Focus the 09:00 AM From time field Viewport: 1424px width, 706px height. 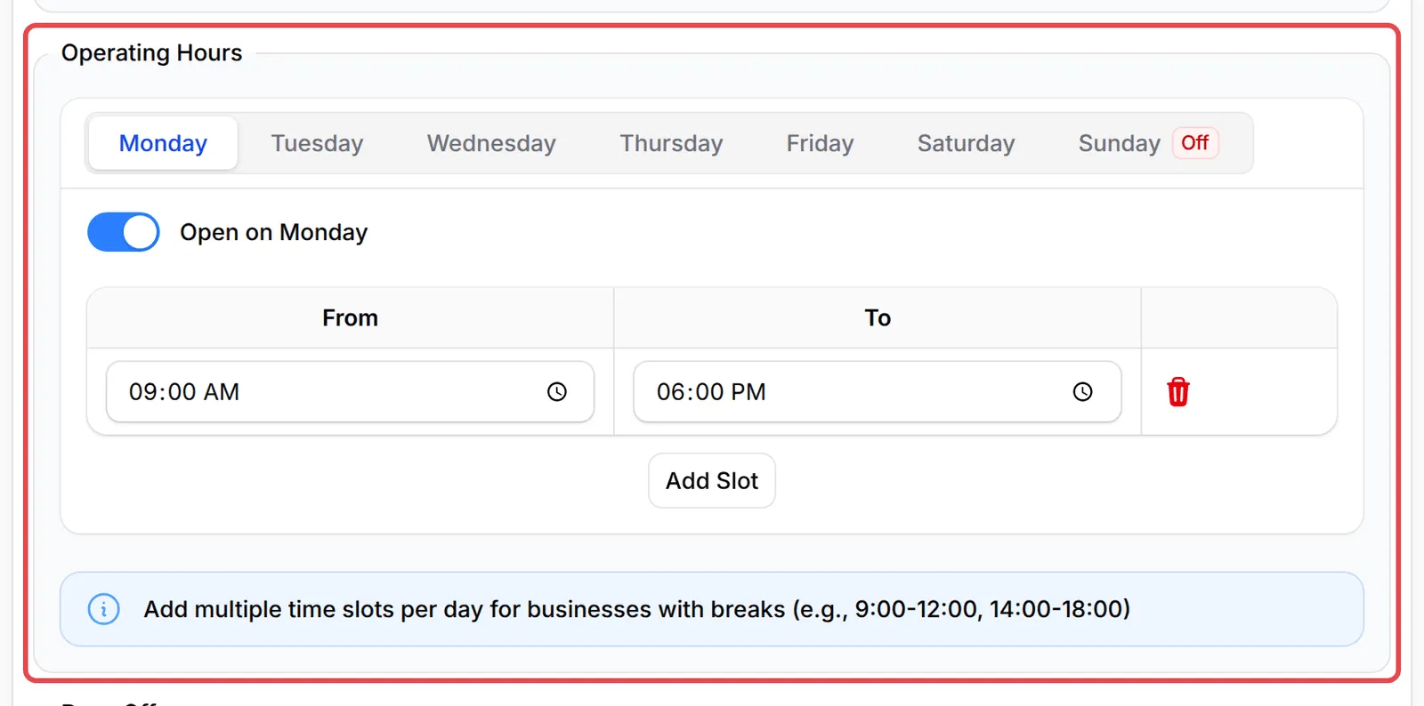pyautogui.click(x=350, y=391)
